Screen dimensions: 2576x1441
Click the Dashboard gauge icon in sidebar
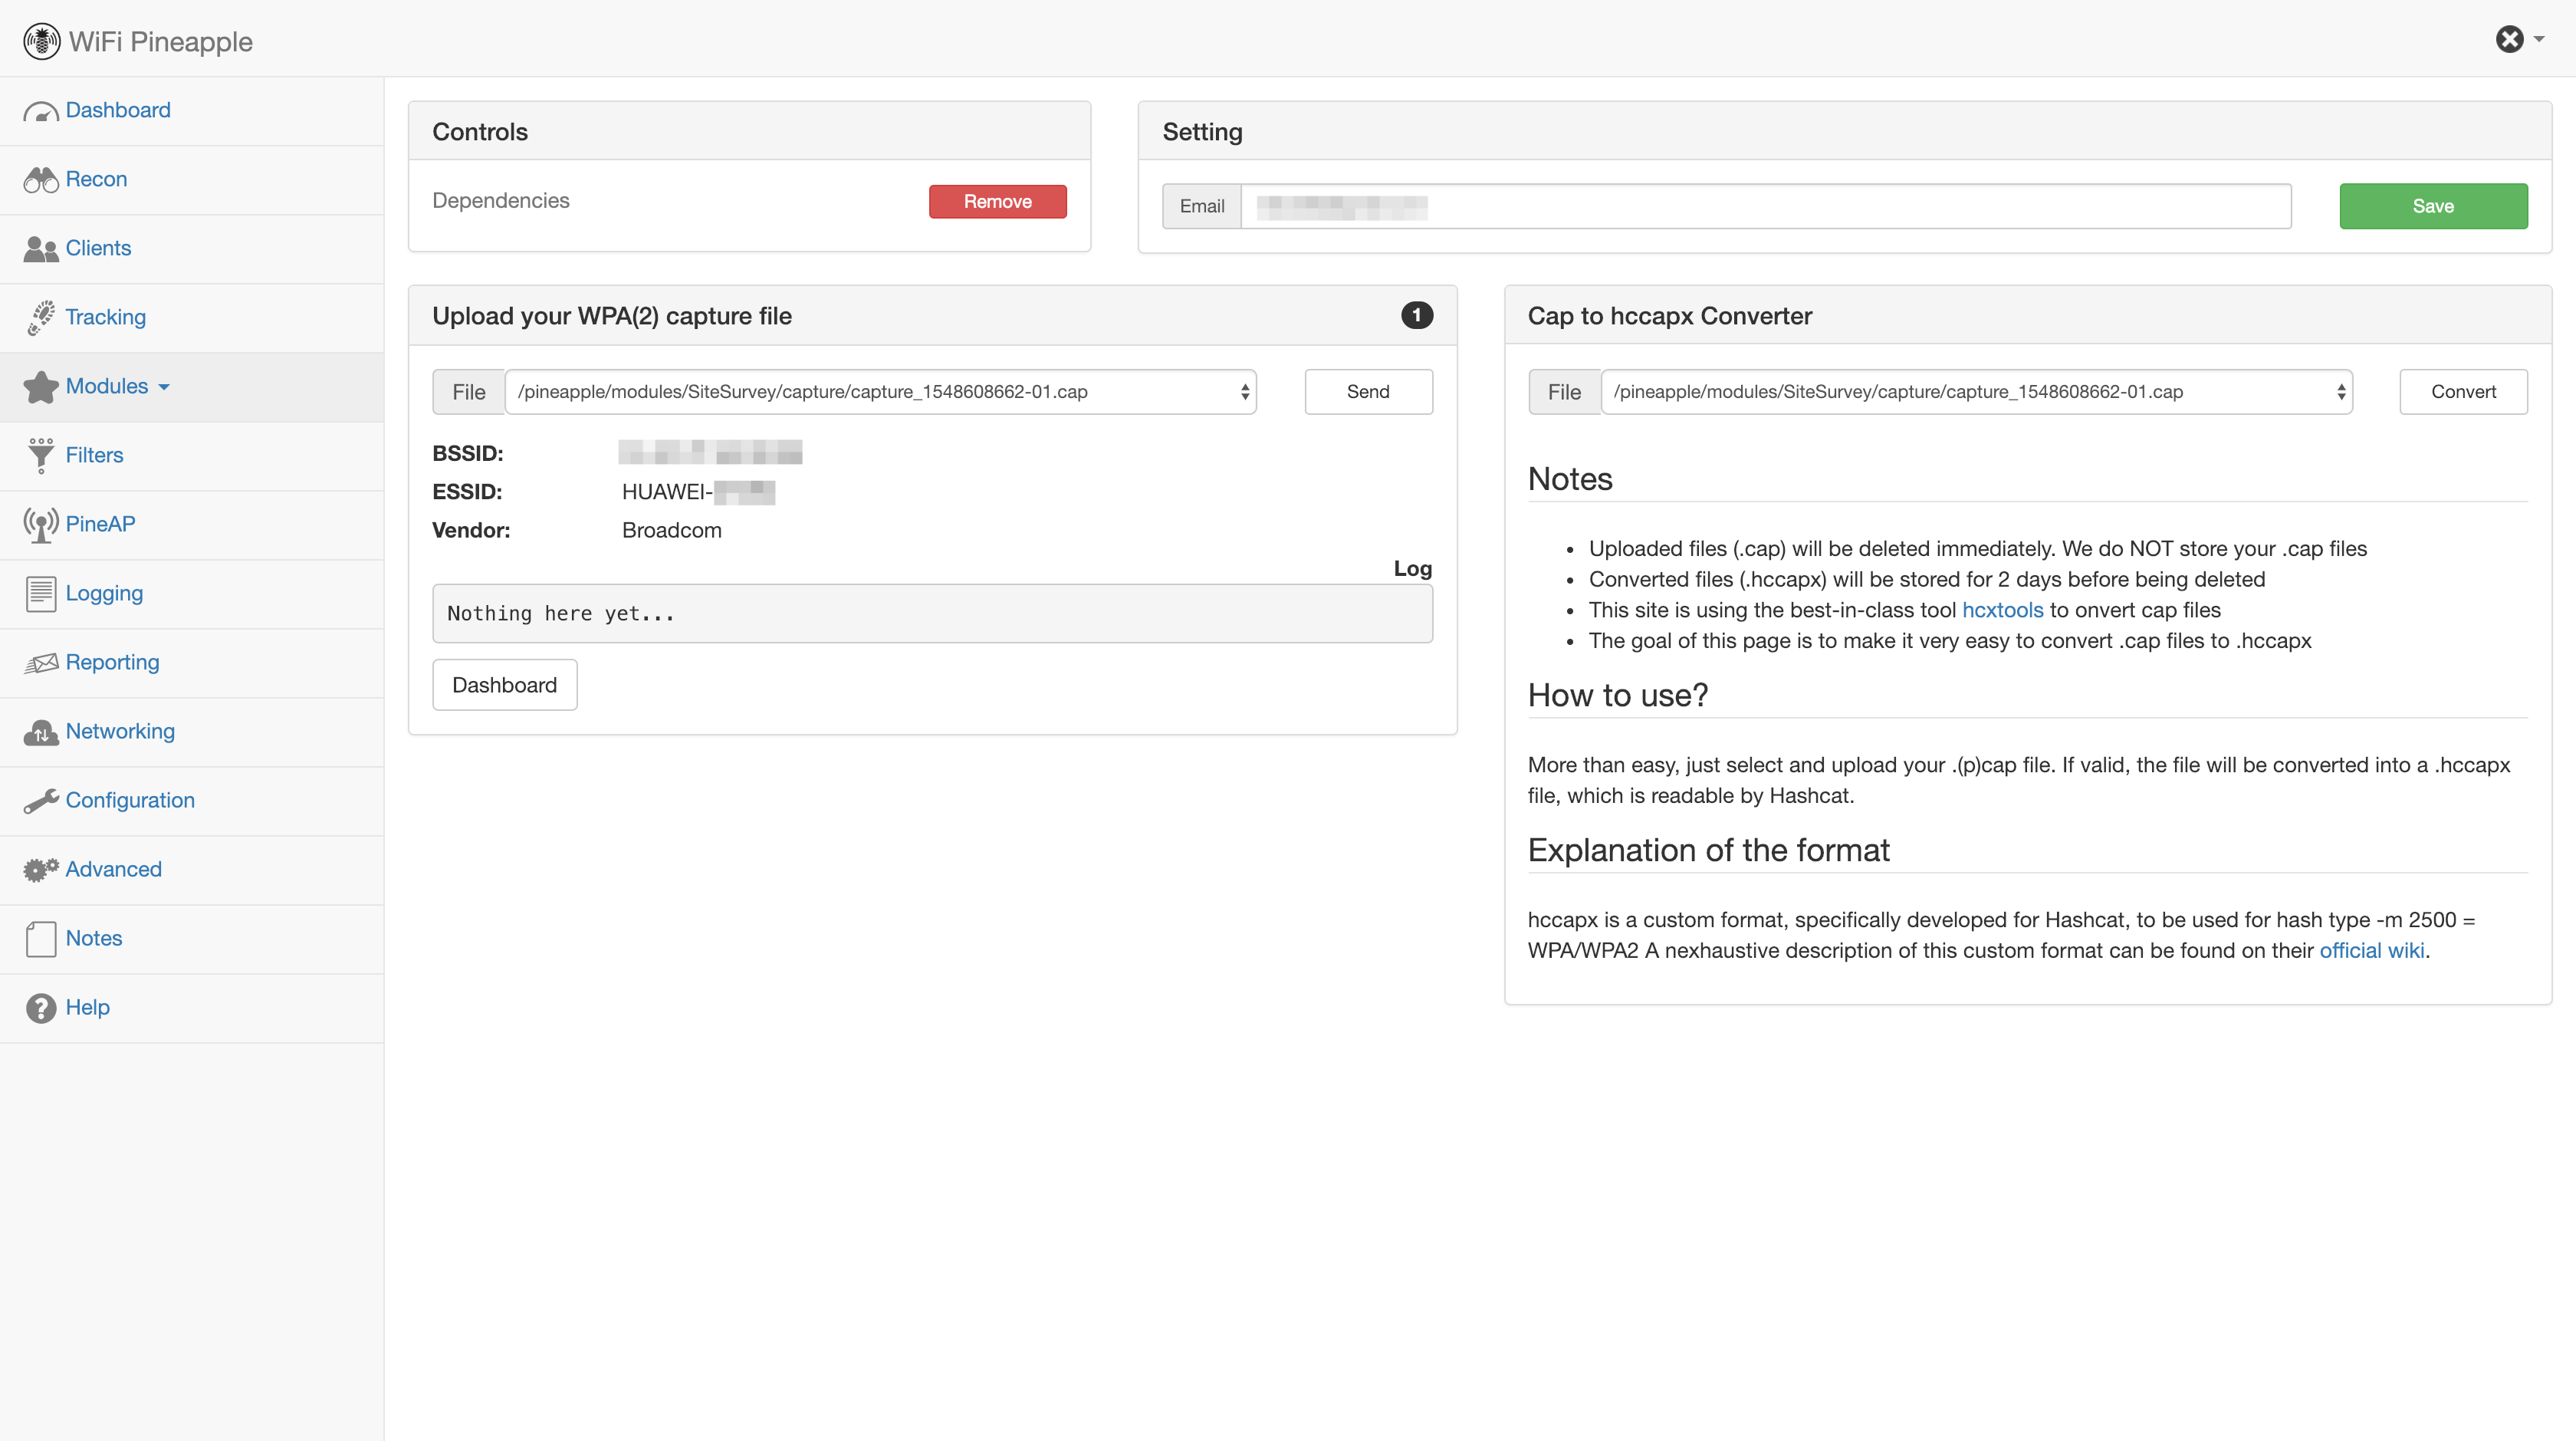point(41,111)
